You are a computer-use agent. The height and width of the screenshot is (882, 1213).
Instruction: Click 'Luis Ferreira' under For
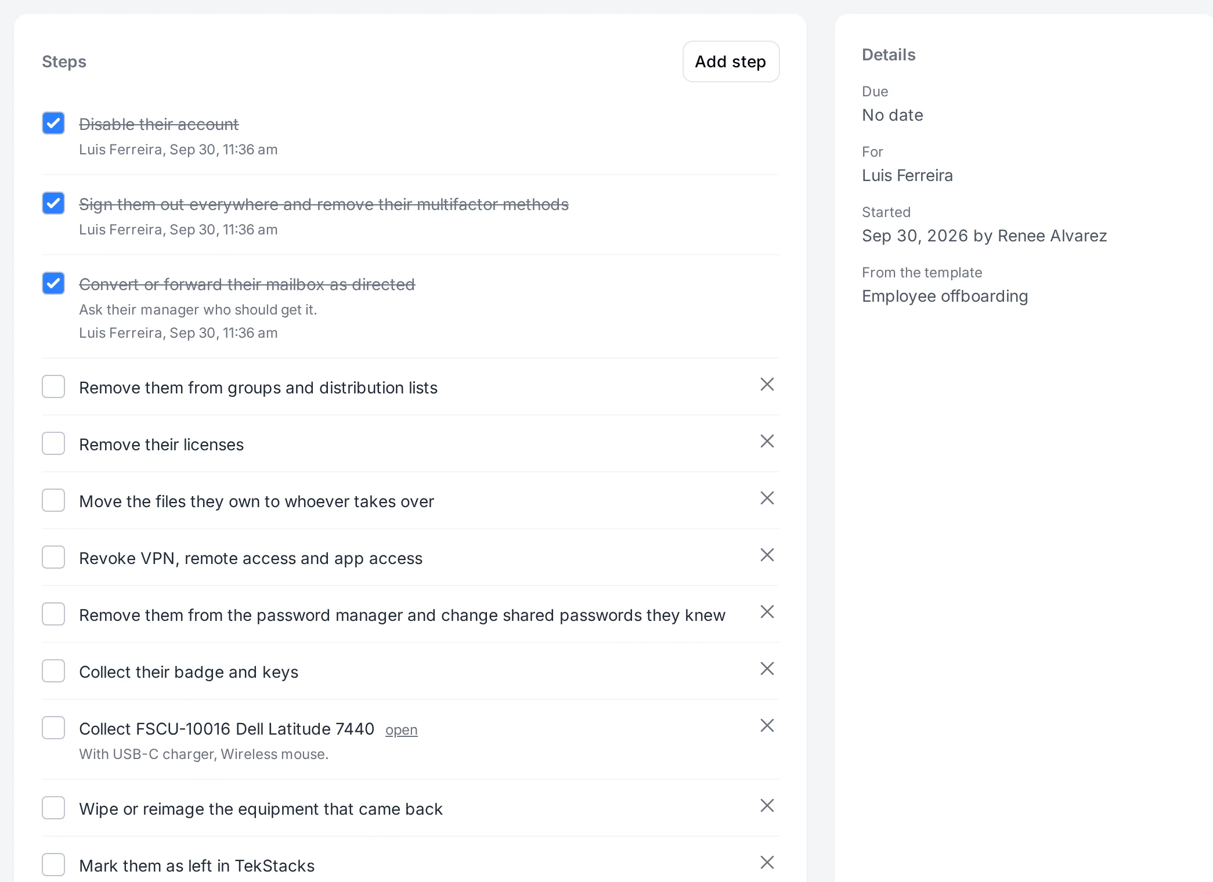(907, 175)
